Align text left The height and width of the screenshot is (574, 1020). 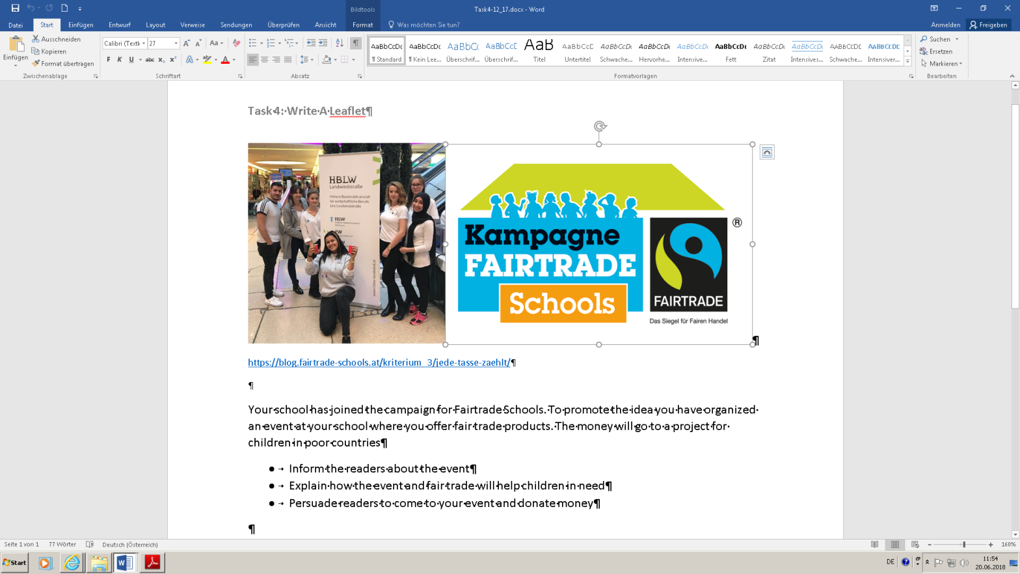[x=252, y=60]
